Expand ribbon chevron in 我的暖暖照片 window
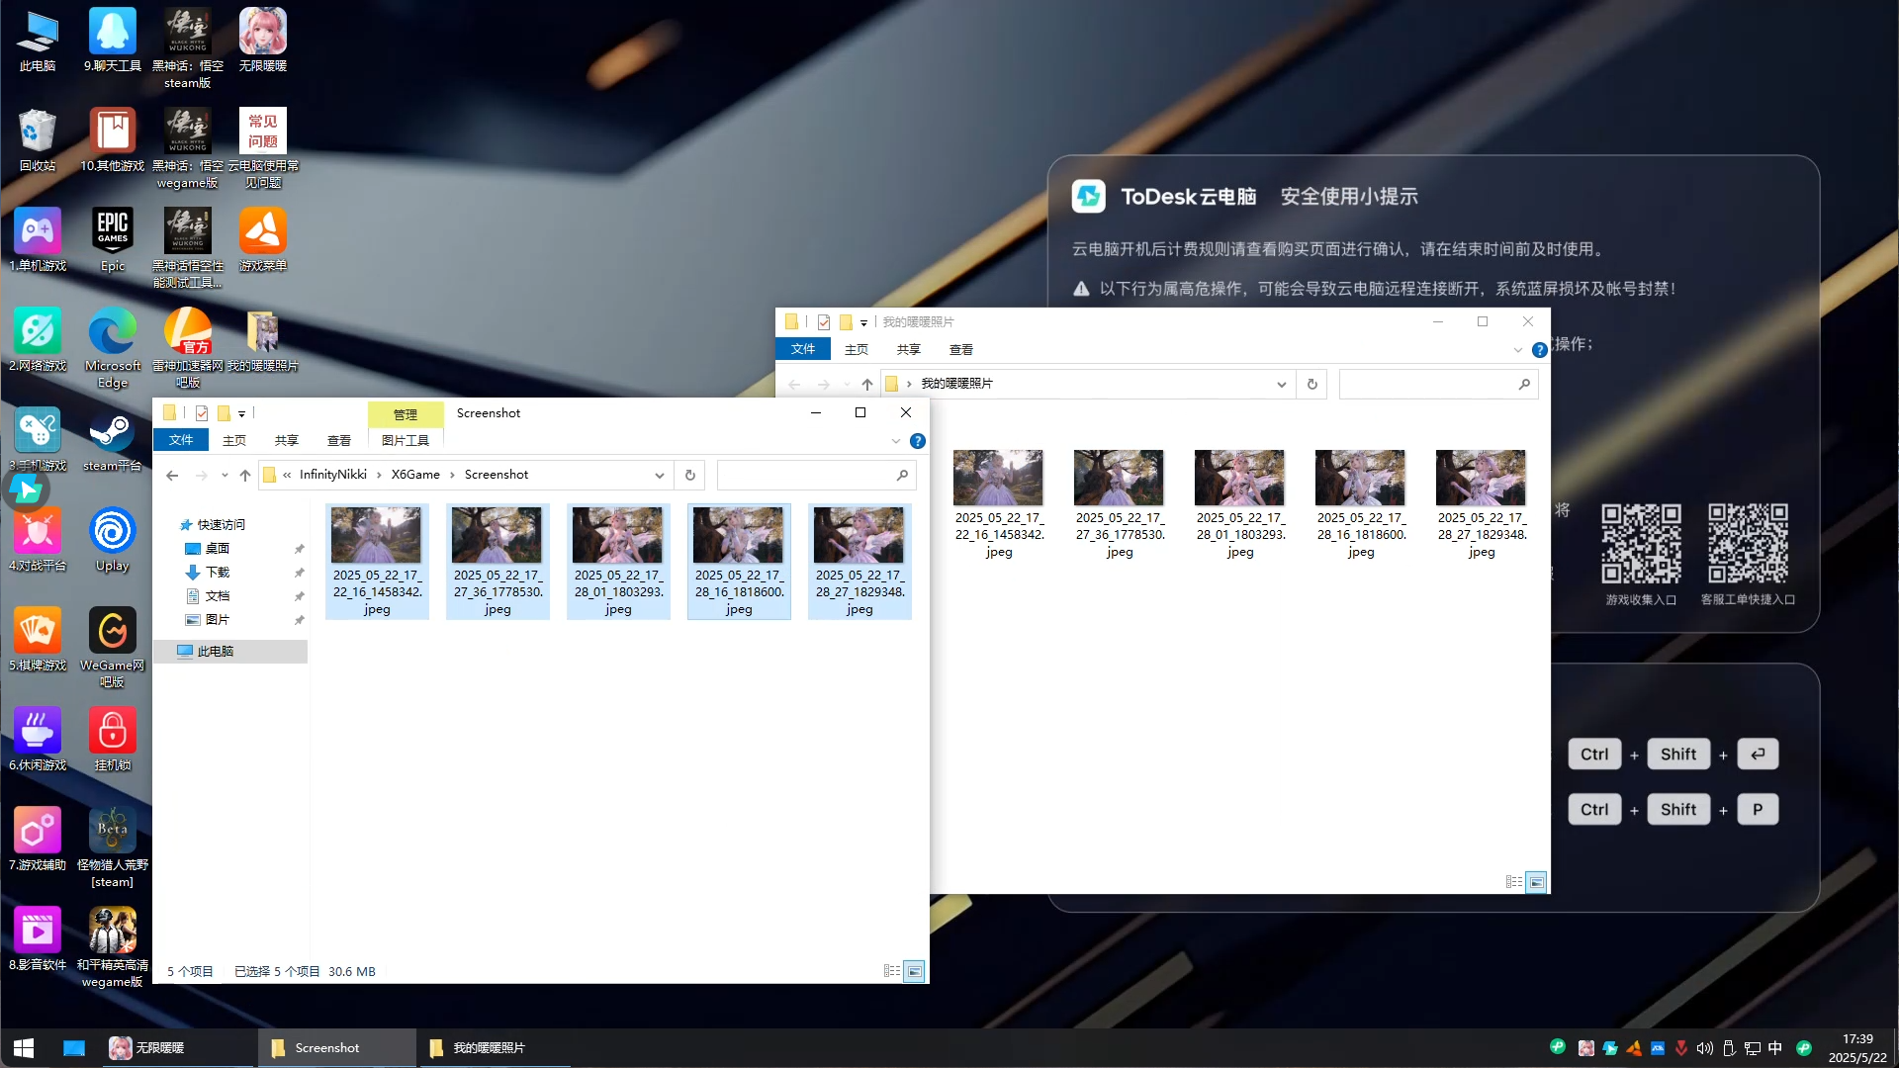 click(x=1518, y=350)
